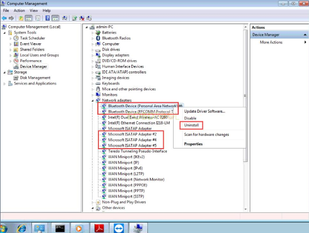Click the blue Help question-mark toolbar icon
Image resolution: width=309 pixels, height=233 pixels.
click(47, 19)
